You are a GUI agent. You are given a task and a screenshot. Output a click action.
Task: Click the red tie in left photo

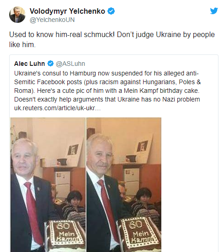click(x=33, y=212)
